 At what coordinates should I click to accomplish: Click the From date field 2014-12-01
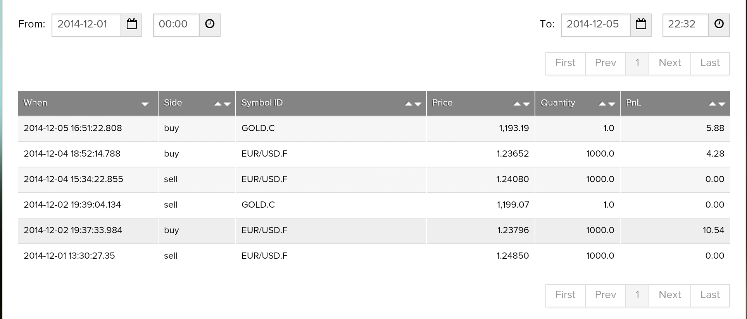click(x=86, y=25)
